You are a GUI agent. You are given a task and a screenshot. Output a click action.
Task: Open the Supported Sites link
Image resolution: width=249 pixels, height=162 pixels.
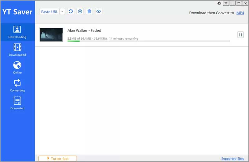coord(233,159)
